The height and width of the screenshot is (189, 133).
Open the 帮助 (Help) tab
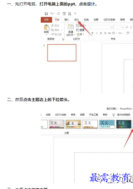tap(105, 115)
